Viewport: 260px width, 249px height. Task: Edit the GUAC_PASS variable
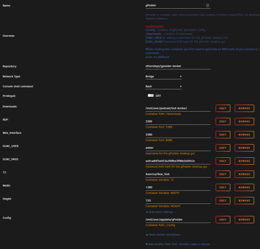click(x=223, y=161)
